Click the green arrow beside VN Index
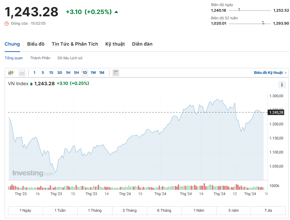Image resolution: width=290 pixels, height=220 pixels. click(x=31, y=84)
